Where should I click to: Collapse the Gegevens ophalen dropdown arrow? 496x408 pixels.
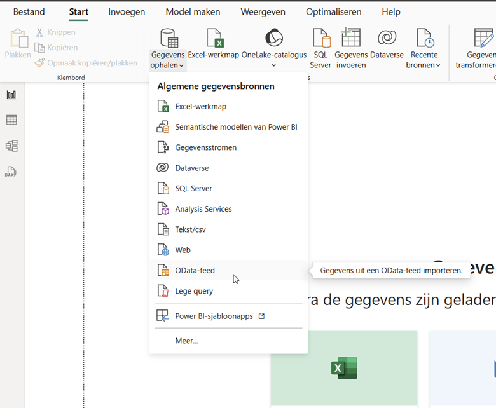click(182, 65)
